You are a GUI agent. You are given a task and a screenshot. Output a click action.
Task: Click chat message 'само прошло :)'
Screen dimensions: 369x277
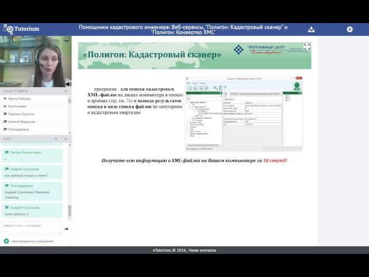[32, 211]
